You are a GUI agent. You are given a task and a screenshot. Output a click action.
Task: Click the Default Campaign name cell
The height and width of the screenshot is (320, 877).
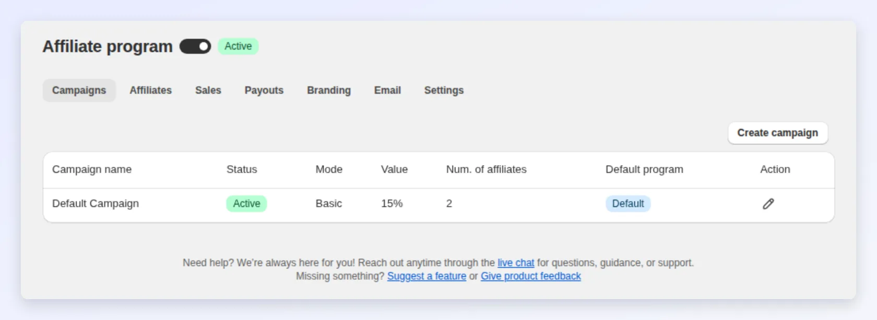(x=96, y=203)
